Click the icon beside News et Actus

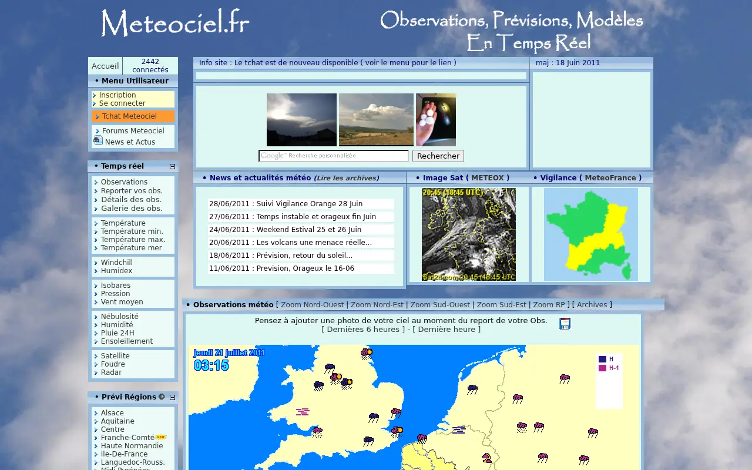point(98,140)
